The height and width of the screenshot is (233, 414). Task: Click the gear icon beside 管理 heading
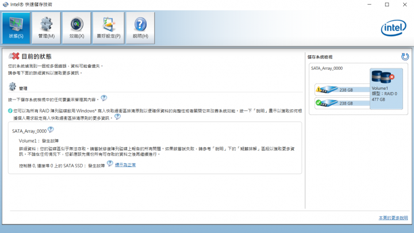click(x=13, y=87)
